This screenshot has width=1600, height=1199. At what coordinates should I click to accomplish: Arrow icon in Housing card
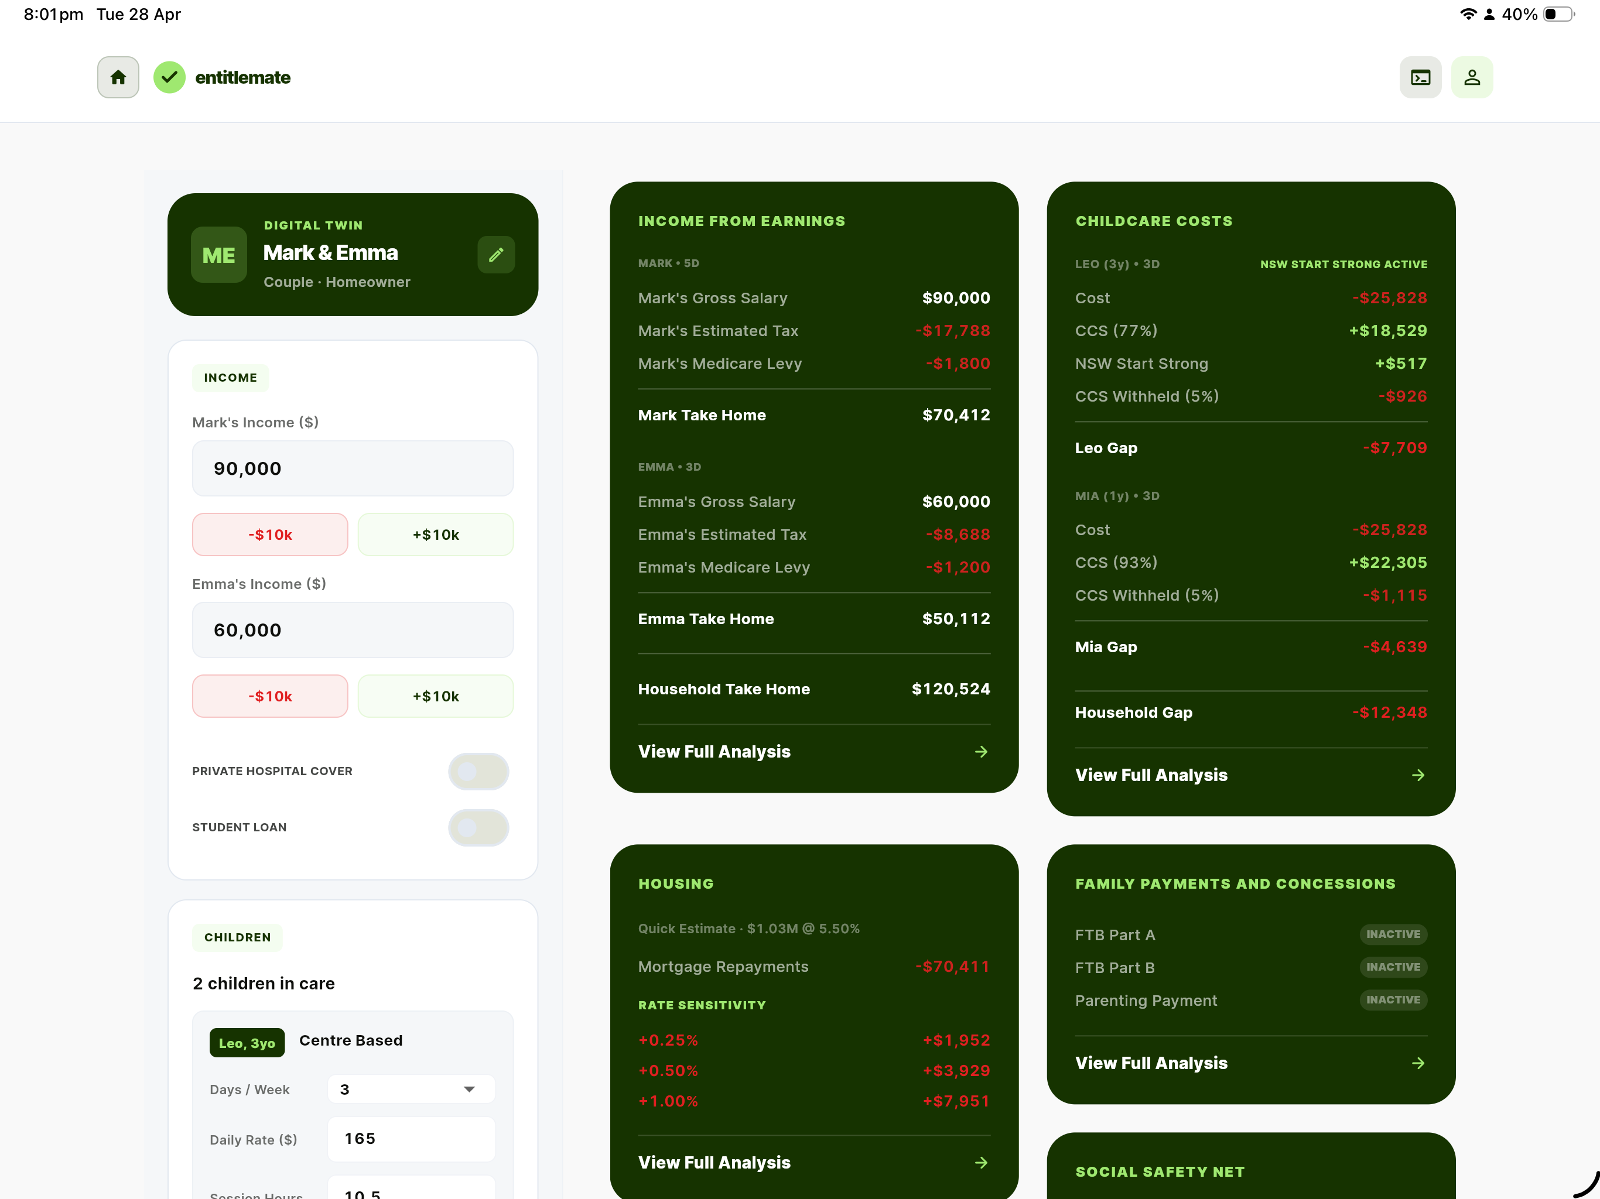click(981, 1163)
